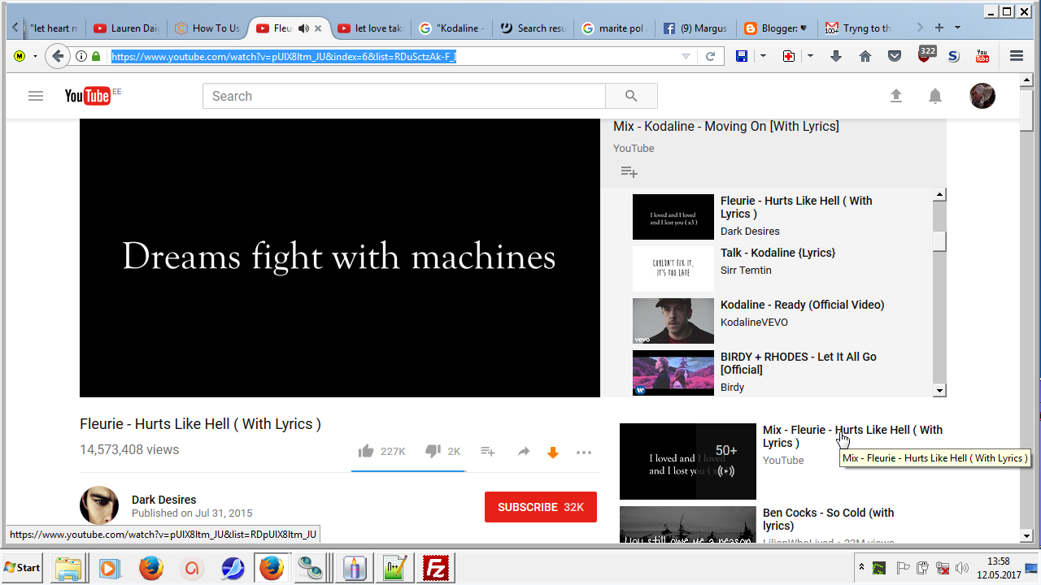Screen dimensions: 1041x585
Task: Reload the page in the address bar
Action: click(710, 56)
